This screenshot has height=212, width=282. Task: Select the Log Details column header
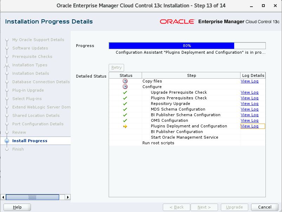(253, 75)
